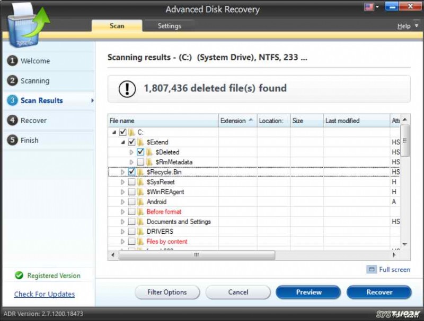Image resolution: width=424 pixels, height=321 pixels.
Task: Click the language flag icon in title bar
Action: tap(369, 6)
